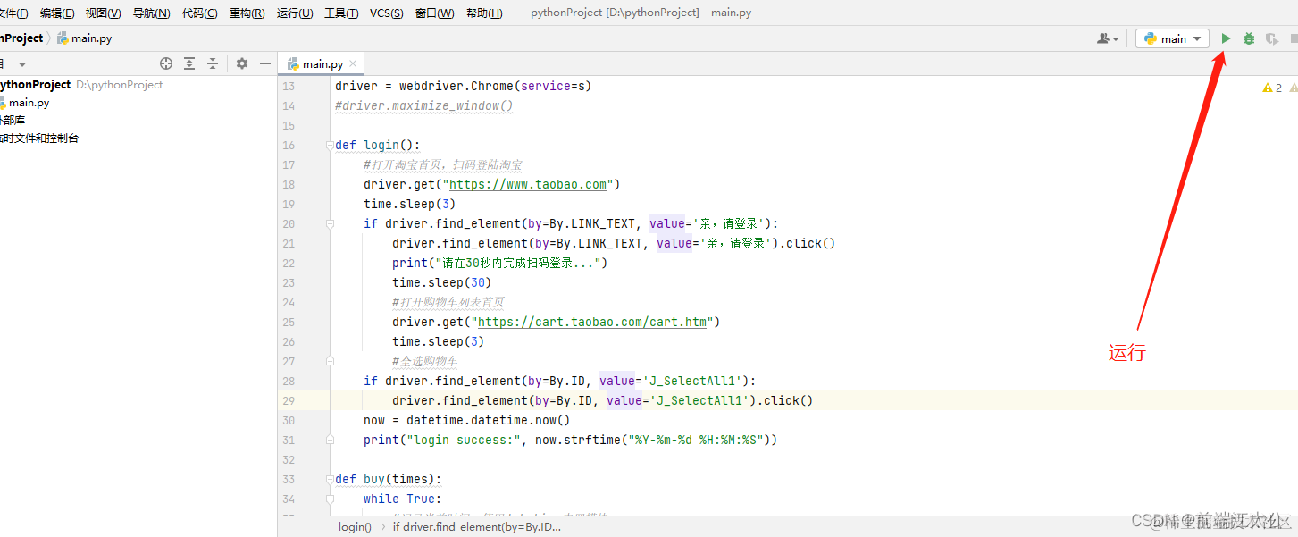
Task: Start debugging with the green bug icon
Action: 1249,38
